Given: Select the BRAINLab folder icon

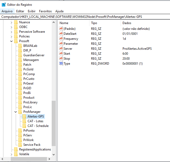Looking at the screenshot, I should (20, 46).
